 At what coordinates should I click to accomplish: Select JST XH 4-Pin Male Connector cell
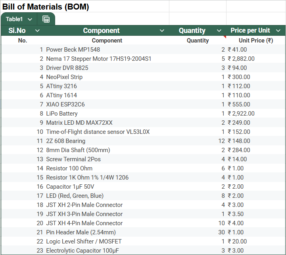click(x=107, y=223)
